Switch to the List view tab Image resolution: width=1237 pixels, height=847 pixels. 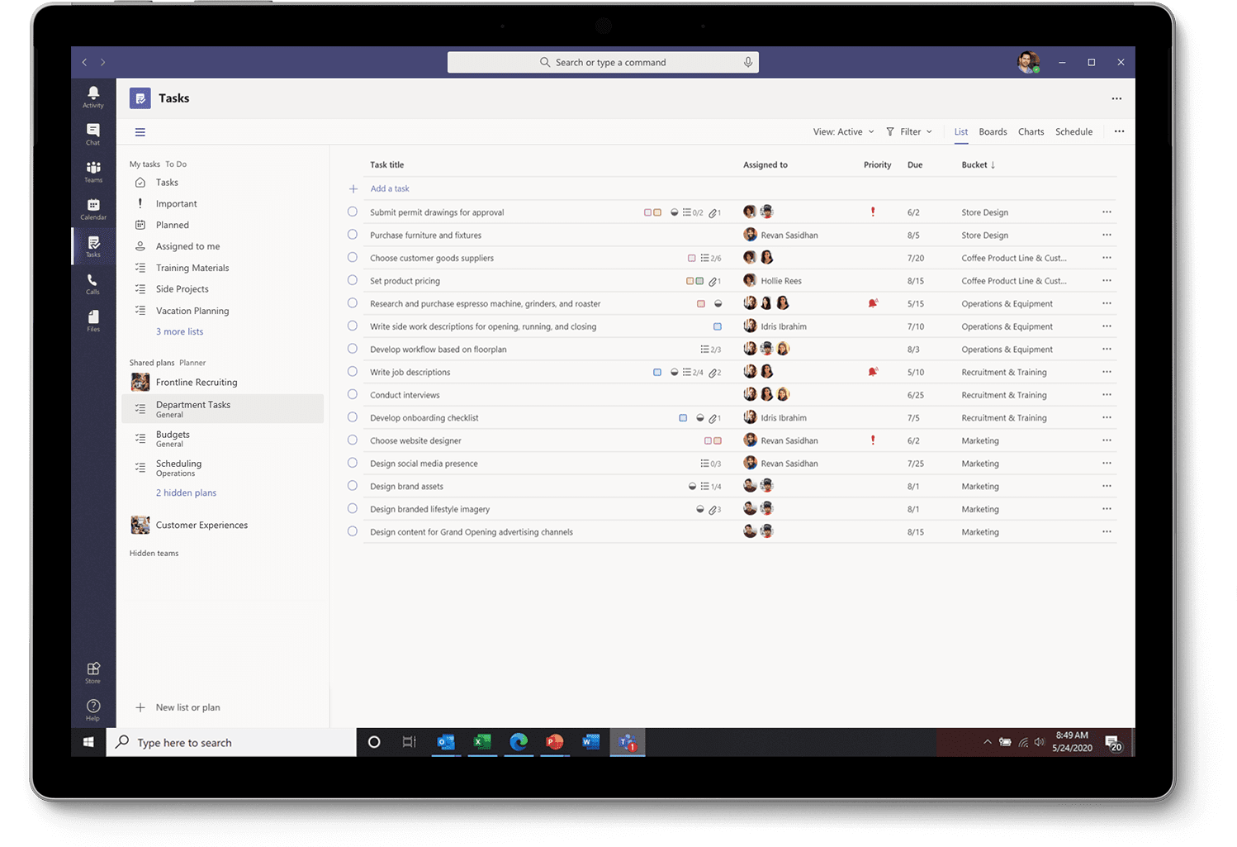(961, 132)
